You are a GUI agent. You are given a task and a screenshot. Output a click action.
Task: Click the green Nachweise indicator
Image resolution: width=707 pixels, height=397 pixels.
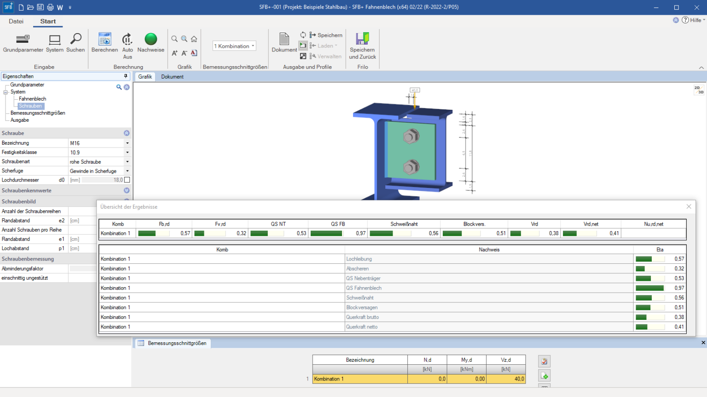tap(151, 40)
